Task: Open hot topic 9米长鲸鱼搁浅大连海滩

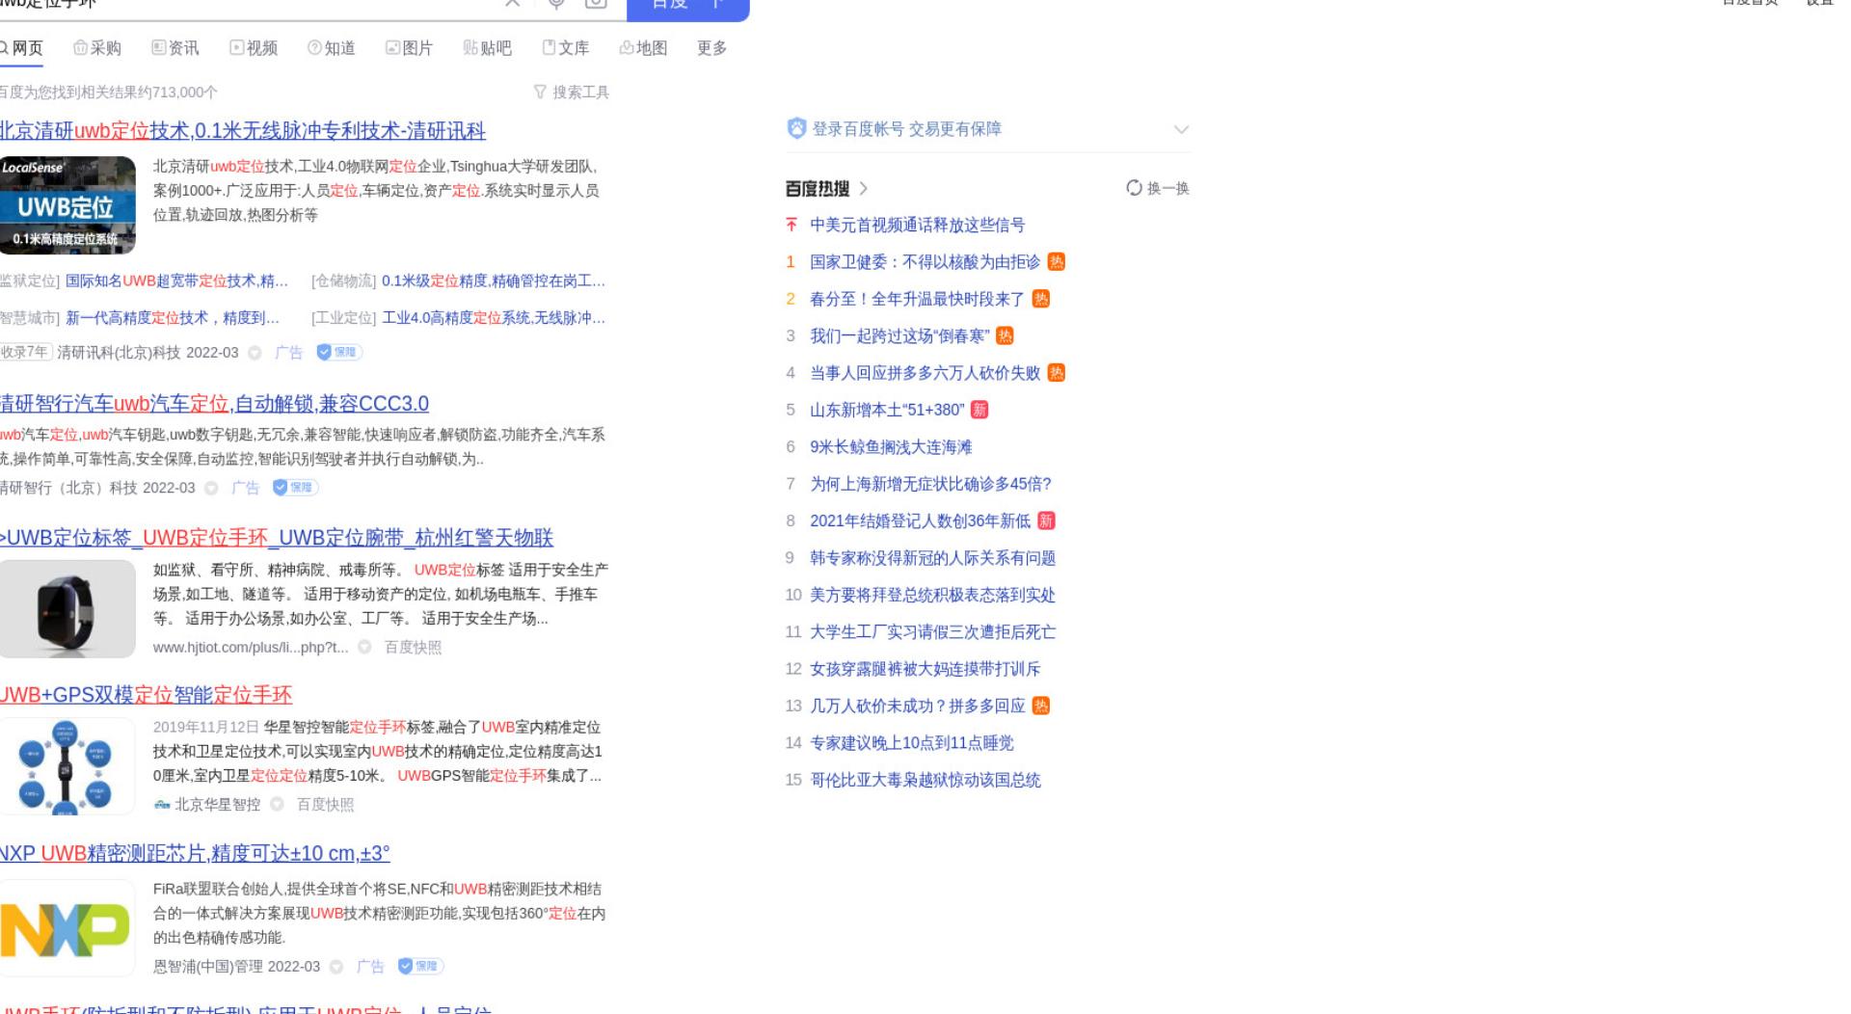Action: (x=891, y=447)
